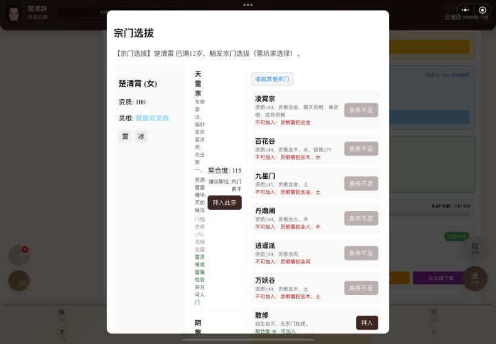Click 条件不足 button for 百花谷

click(361, 149)
